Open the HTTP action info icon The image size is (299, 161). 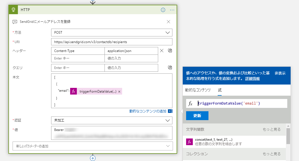(163, 10)
